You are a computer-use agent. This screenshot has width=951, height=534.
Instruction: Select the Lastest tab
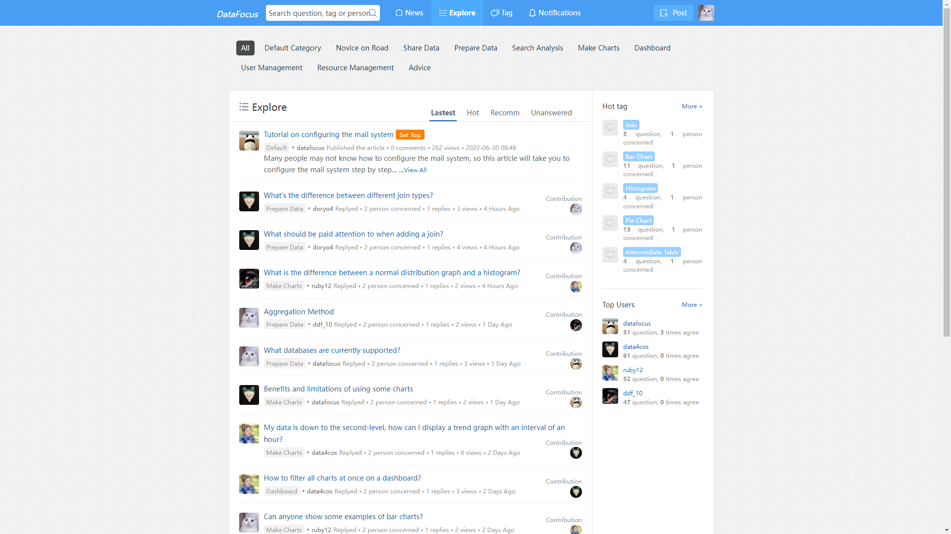tap(443, 113)
